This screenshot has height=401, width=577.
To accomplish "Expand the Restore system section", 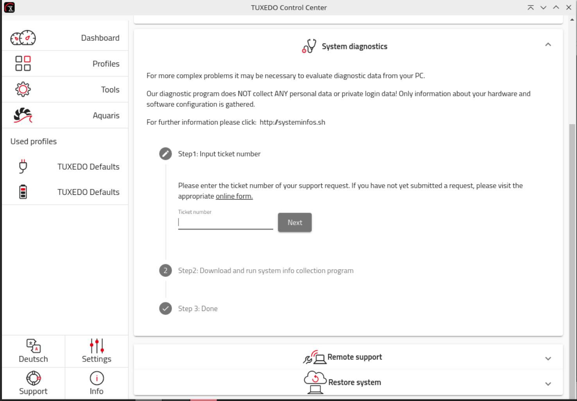I will [x=548, y=384].
